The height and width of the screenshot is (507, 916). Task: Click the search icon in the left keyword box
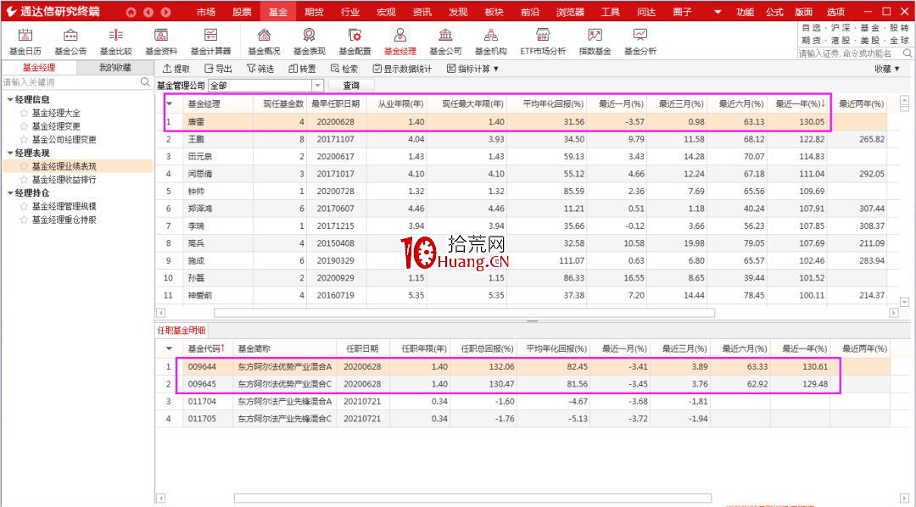(146, 82)
